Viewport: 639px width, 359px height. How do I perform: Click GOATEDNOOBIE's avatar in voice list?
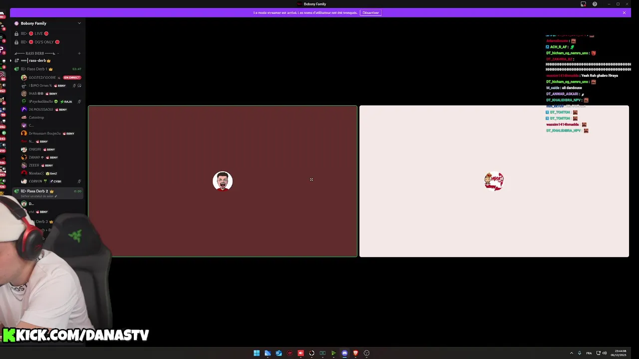click(24, 78)
